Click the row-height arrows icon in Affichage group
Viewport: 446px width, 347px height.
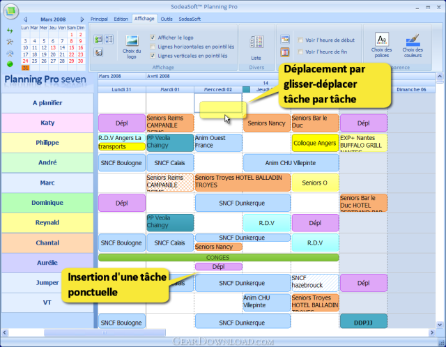click(x=109, y=39)
